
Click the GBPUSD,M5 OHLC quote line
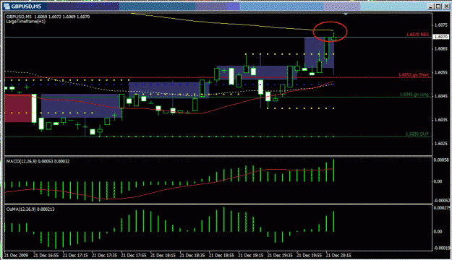pos(48,17)
